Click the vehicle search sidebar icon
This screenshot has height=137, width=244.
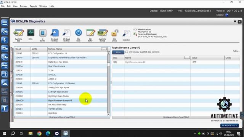5,32
